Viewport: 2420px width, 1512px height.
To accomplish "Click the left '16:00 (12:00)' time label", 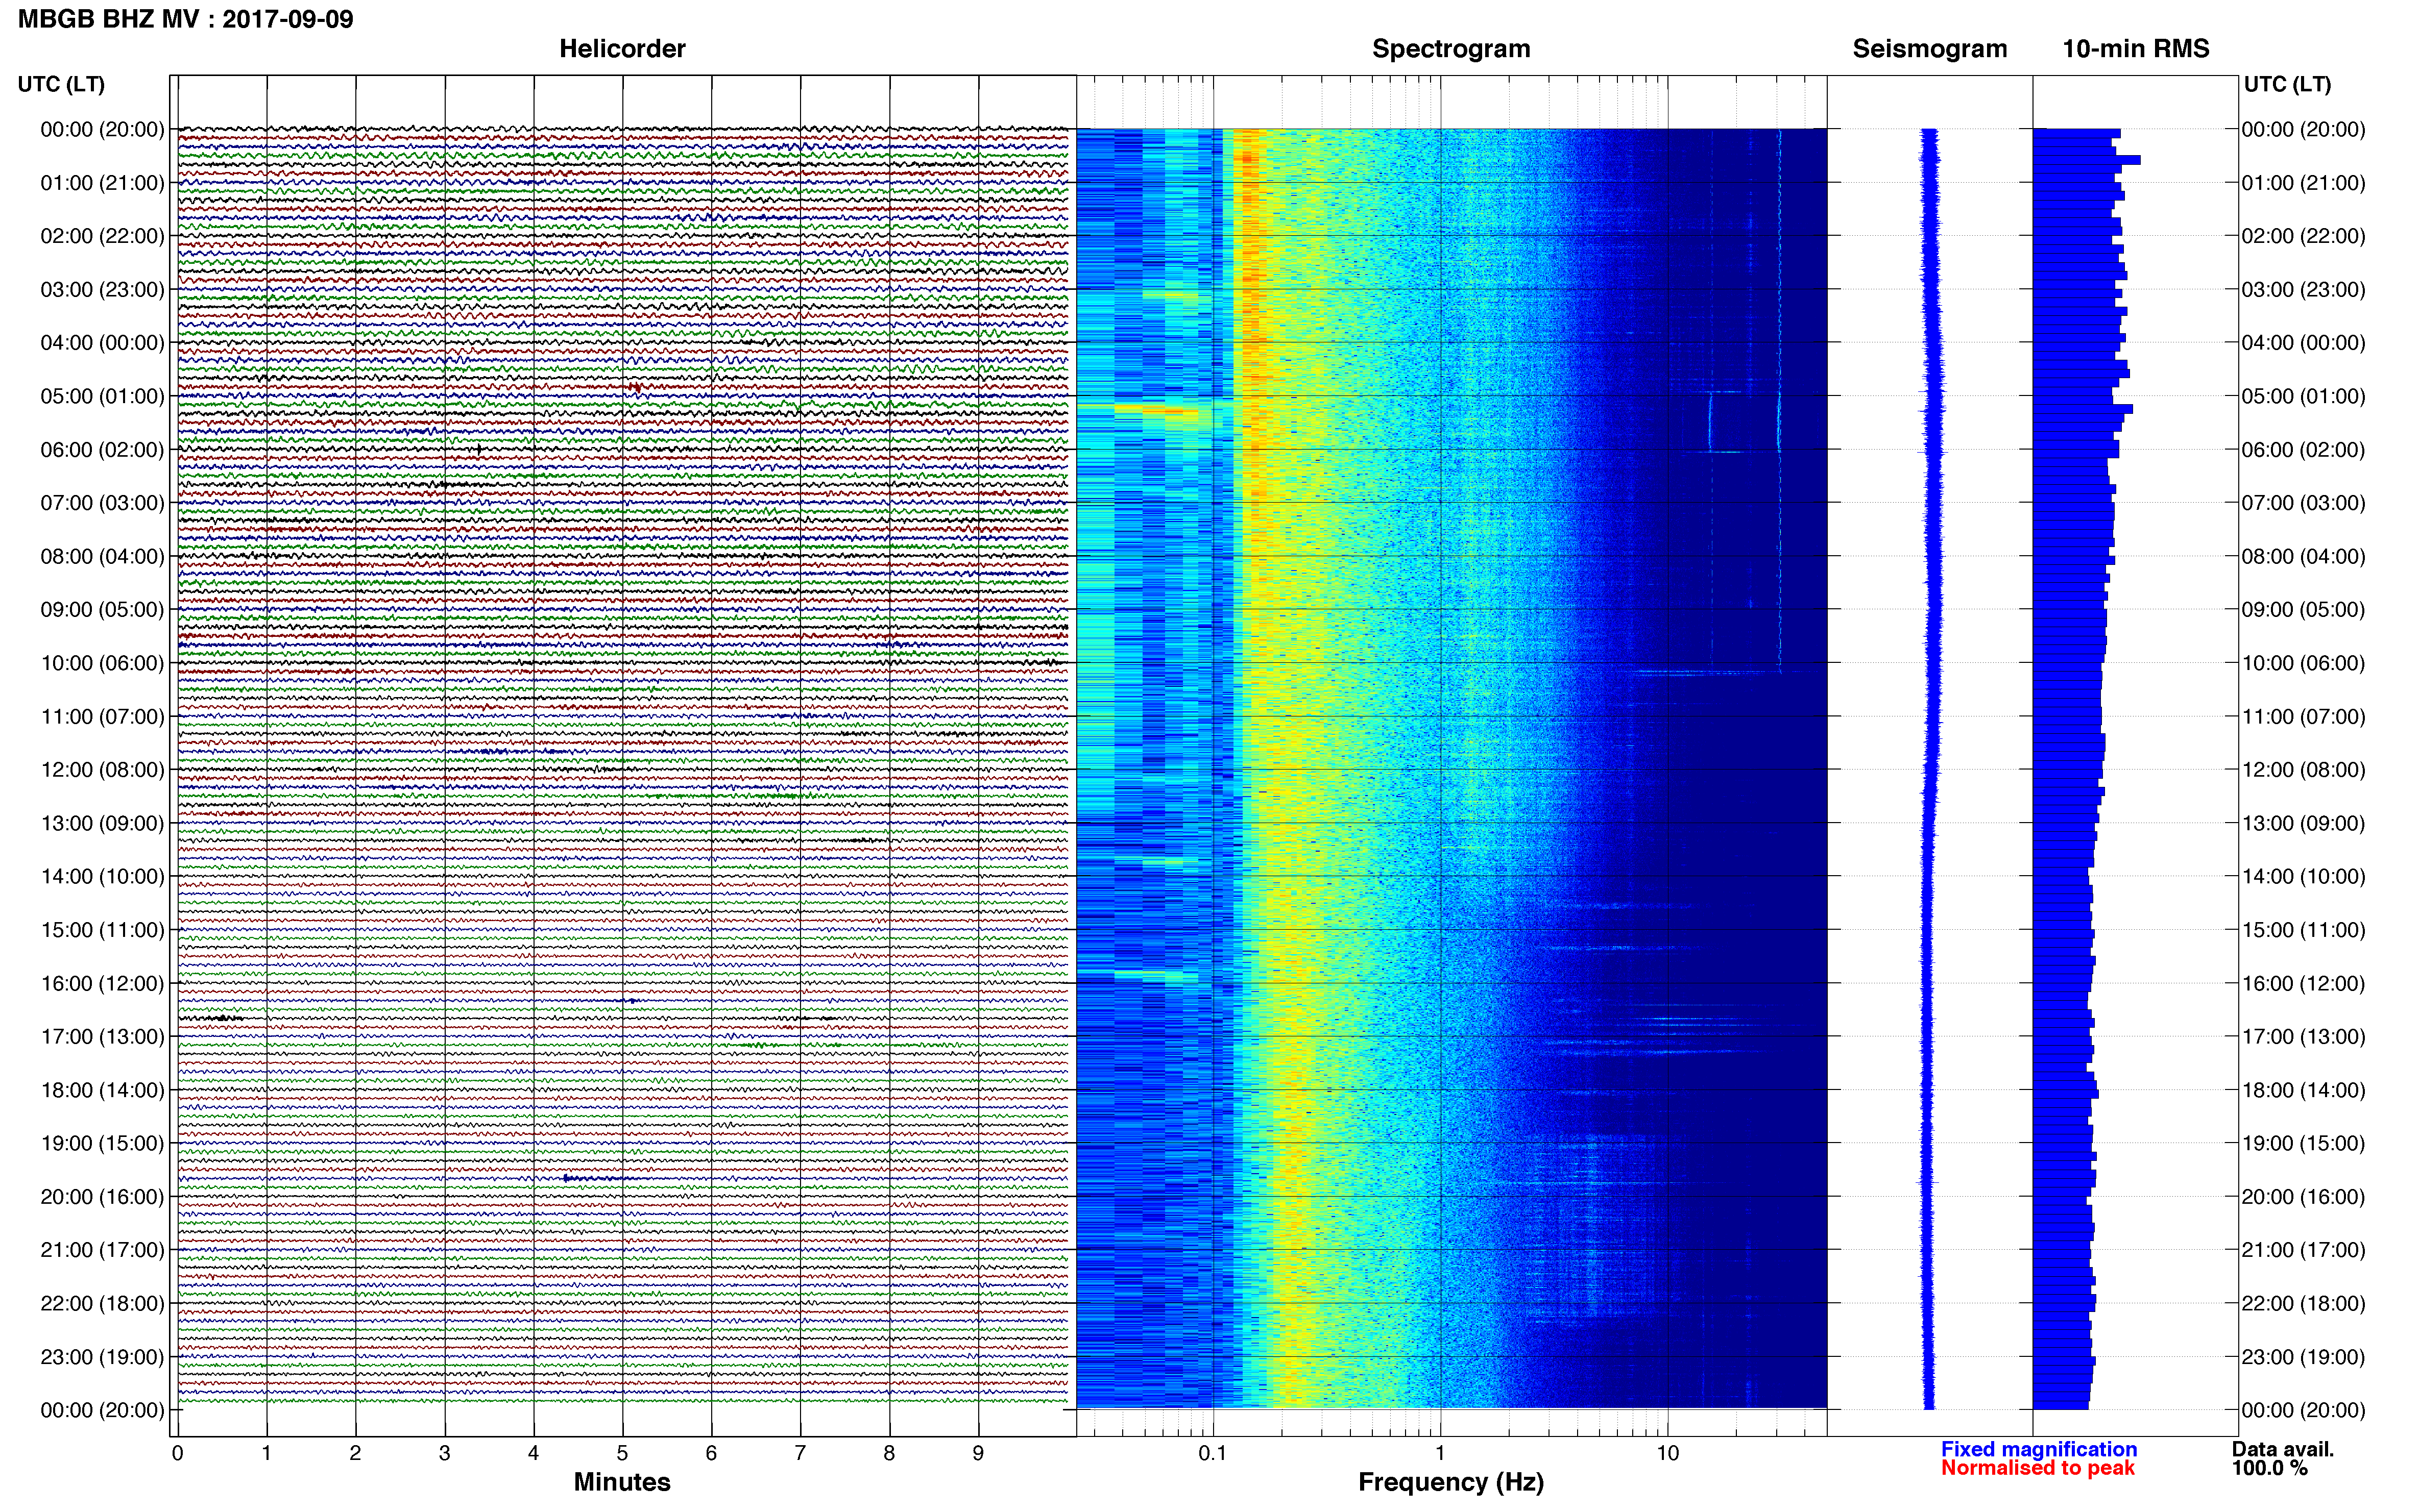I will [102, 983].
